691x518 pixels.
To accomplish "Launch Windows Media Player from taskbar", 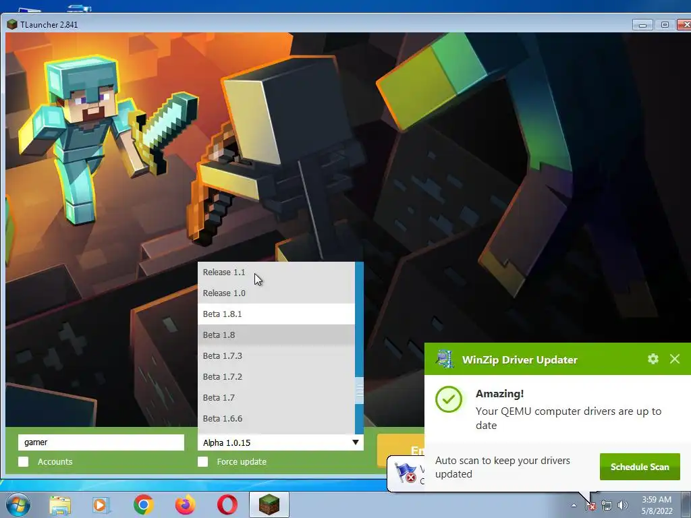I will point(101,505).
